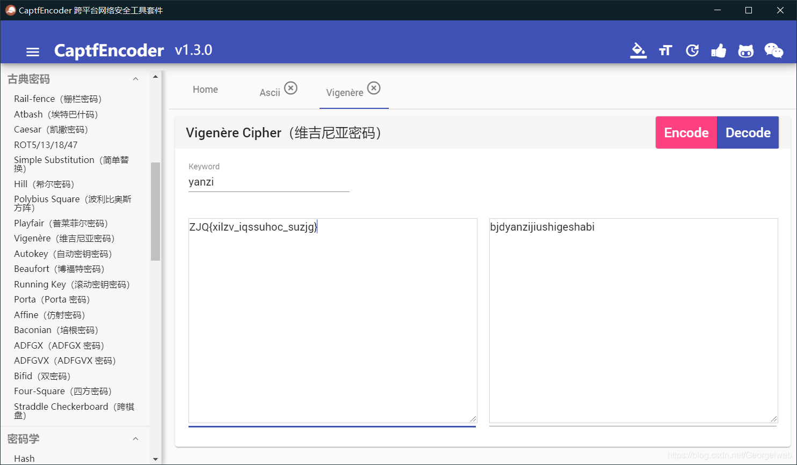Open Playfair cipher tool
The width and height of the screenshot is (797, 465).
pos(61,223)
